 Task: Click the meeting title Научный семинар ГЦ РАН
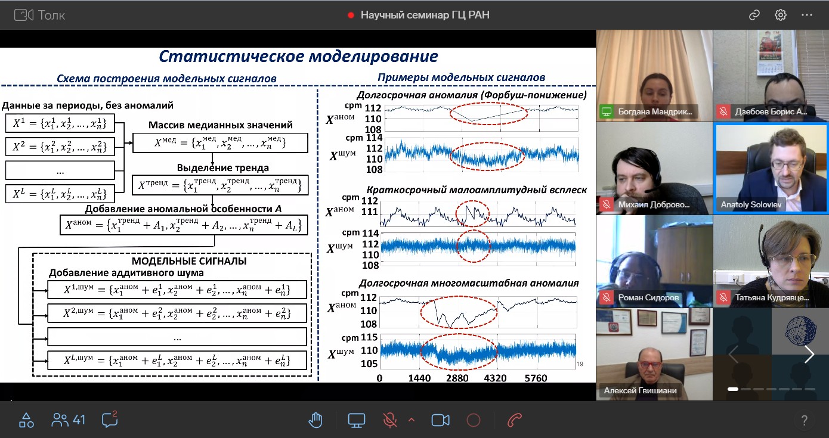point(425,15)
